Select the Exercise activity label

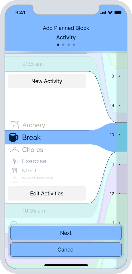[34, 161]
